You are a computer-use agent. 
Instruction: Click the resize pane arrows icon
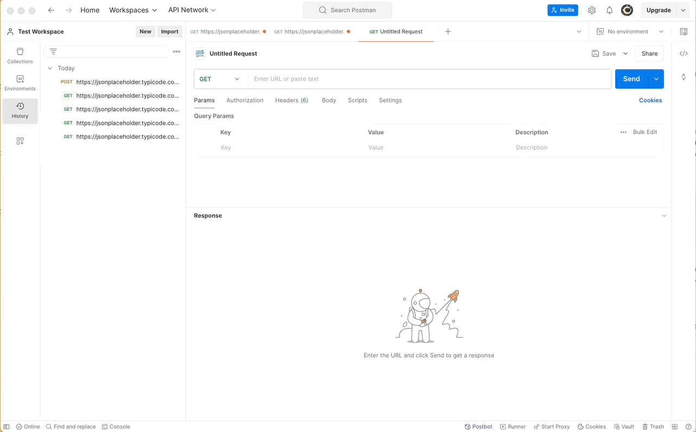click(684, 77)
